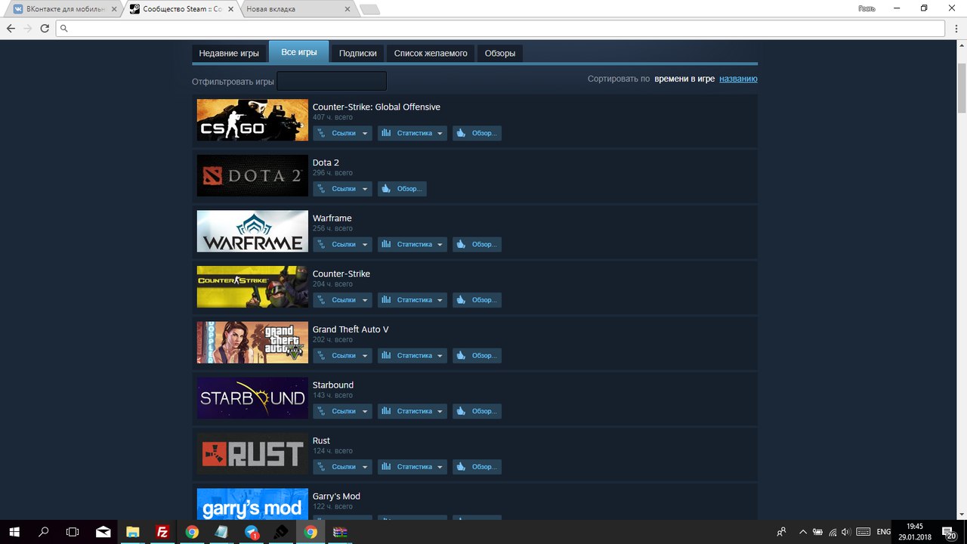Write a review (Обзор) for Counter-Strike
Viewport: 967px width, 544px height.
pyautogui.click(x=477, y=300)
